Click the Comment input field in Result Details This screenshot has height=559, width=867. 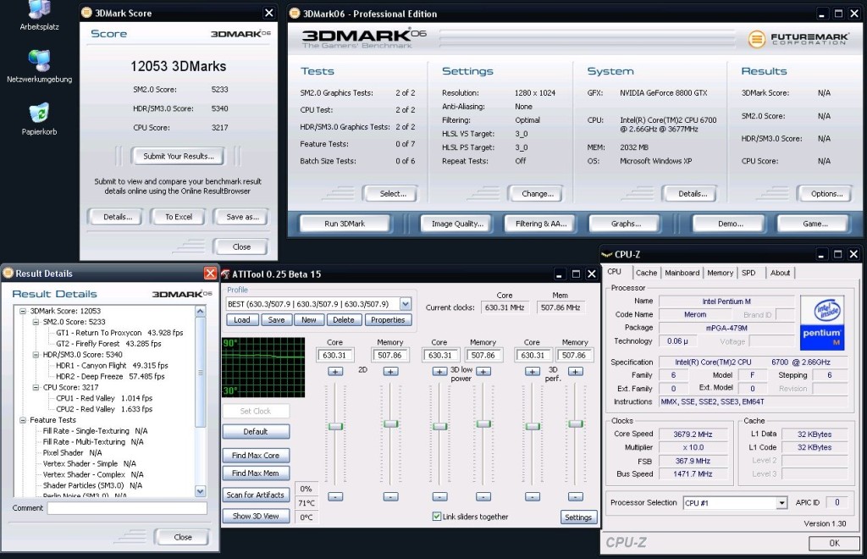[x=127, y=508]
